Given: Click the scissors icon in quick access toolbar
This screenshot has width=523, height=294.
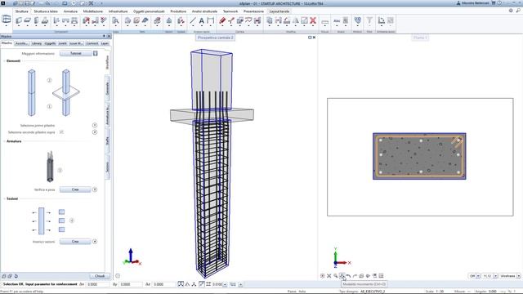Looking at the screenshot, I should tap(91, 3).
